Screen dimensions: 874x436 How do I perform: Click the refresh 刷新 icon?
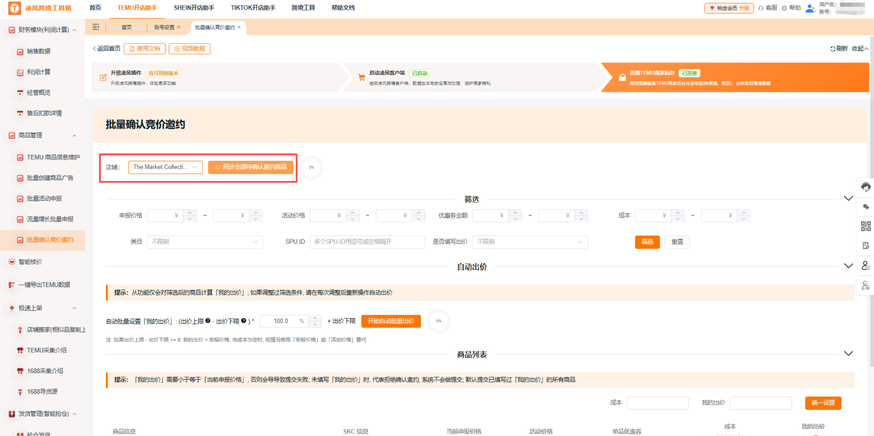(x=832, y=48)
